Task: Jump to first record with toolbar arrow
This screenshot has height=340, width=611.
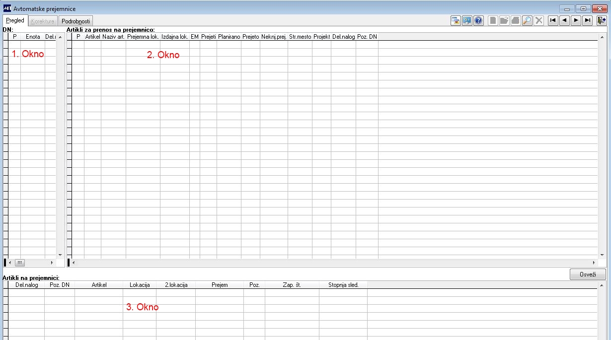Action: [x=553, y=21]
